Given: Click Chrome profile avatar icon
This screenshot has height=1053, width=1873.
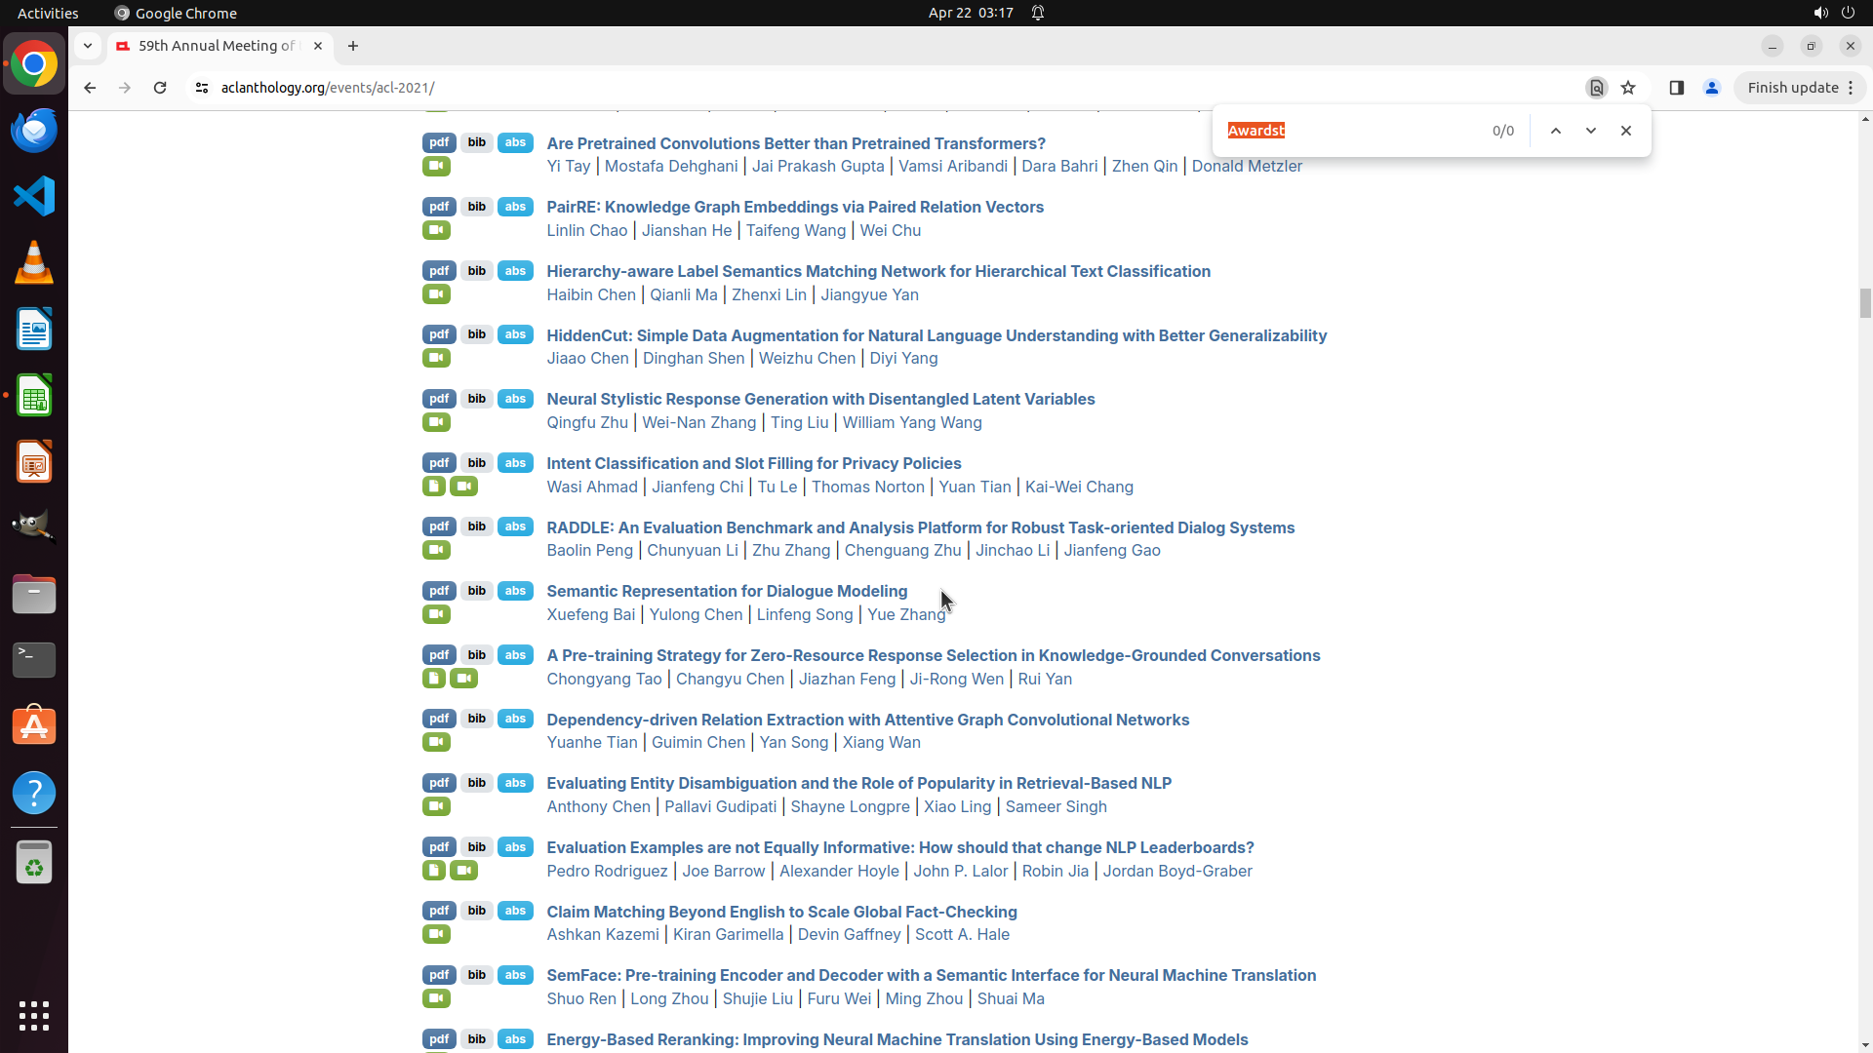Looking at the screenshot, I should point(1711,88).
